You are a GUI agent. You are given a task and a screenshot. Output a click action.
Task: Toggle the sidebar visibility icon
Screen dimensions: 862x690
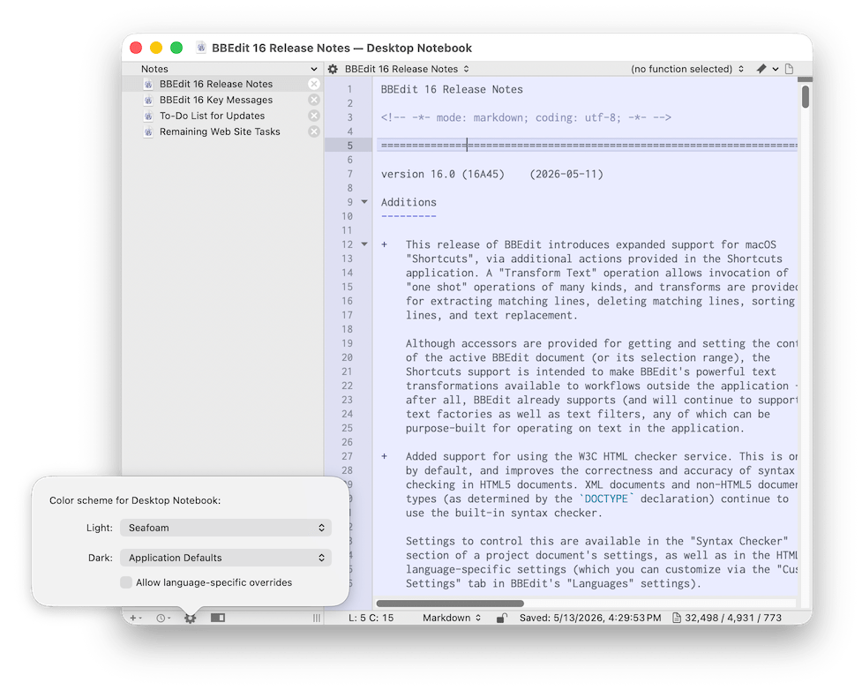[218, 618]
